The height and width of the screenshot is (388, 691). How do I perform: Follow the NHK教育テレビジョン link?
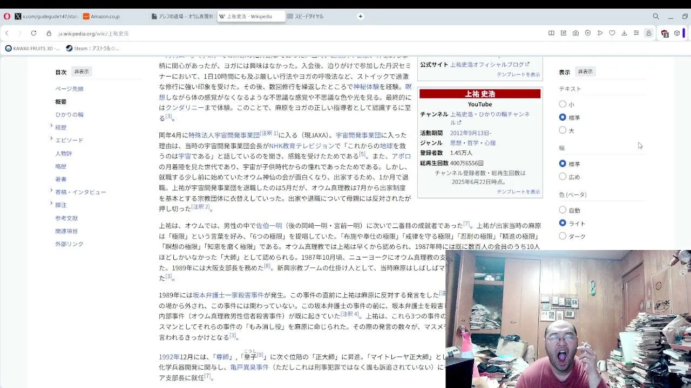pos(302,146)
